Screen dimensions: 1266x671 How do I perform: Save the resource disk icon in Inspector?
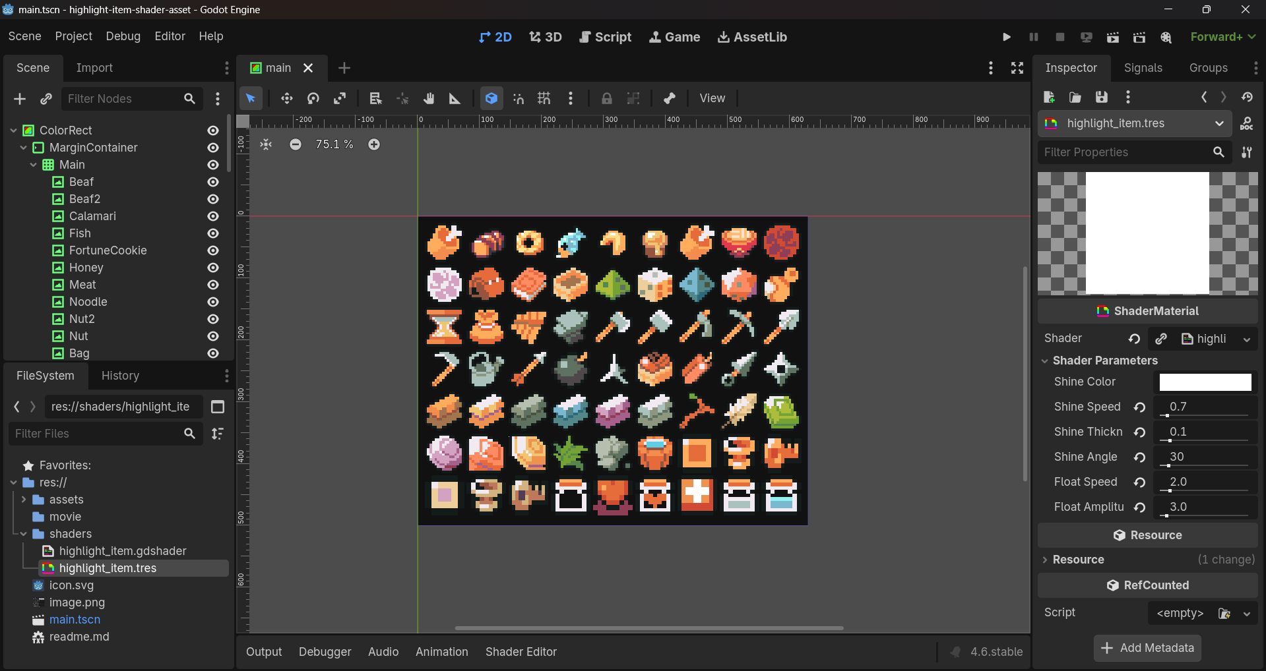pos(1102,97)
